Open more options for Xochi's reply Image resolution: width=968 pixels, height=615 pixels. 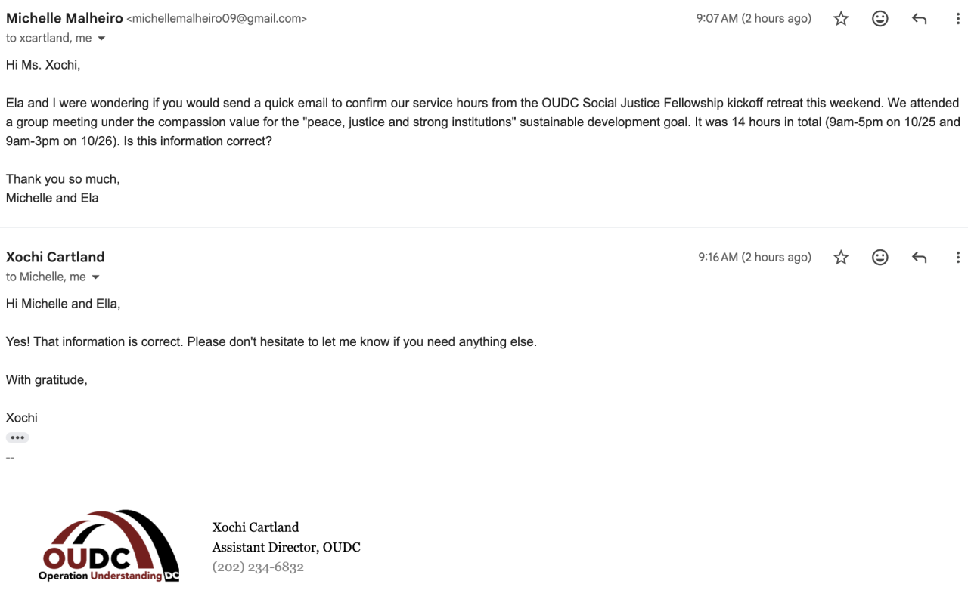[957, 258]
